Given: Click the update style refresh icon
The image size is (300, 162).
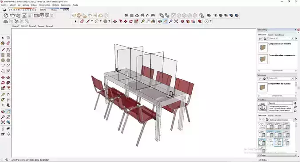Looking at the screenshot, I should [295, 111].
